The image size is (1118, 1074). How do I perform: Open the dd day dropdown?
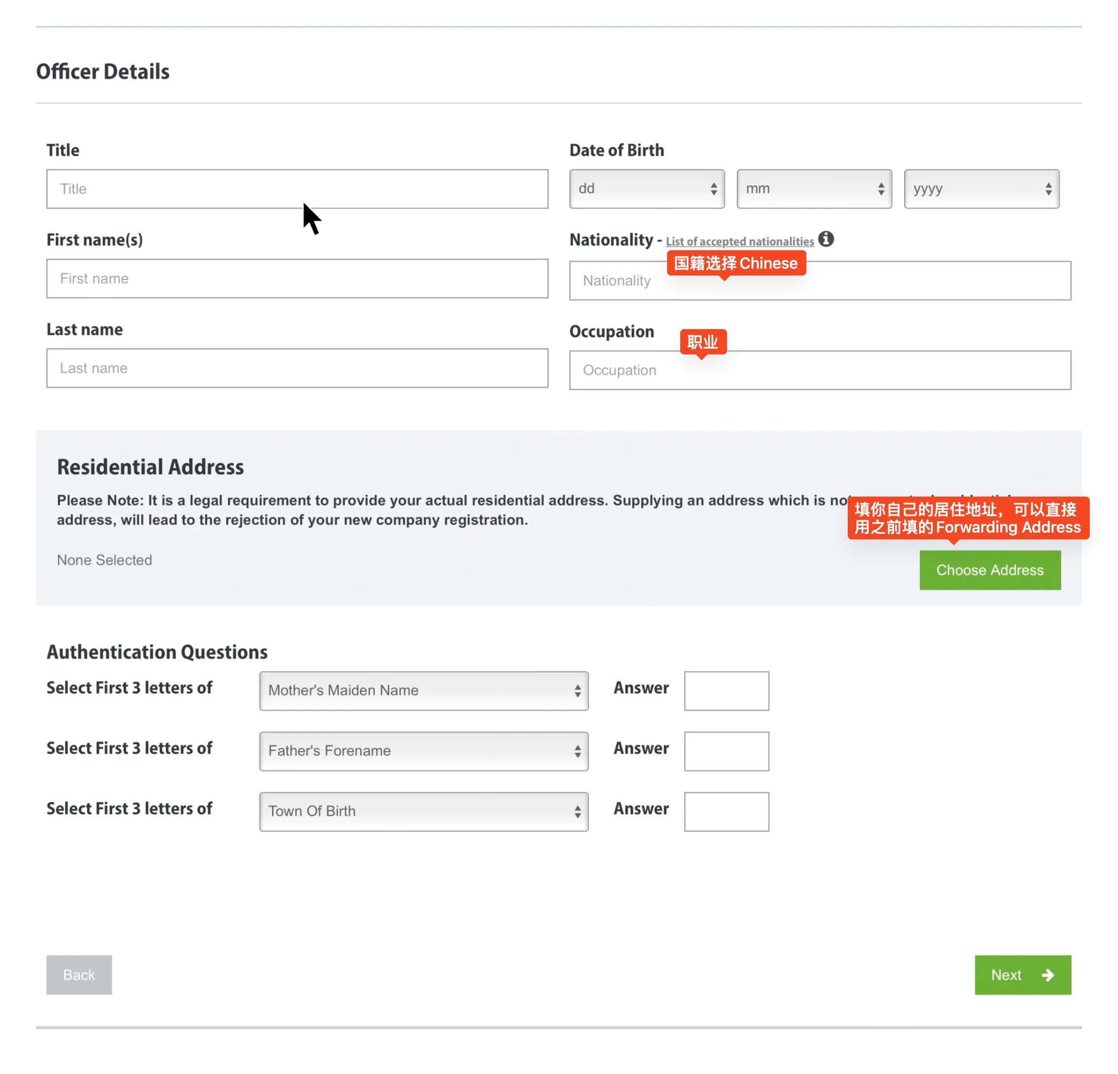[646, 189]
